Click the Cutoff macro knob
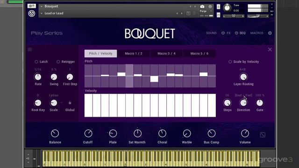Screen dimensions: 299x168 pos(88,133)
